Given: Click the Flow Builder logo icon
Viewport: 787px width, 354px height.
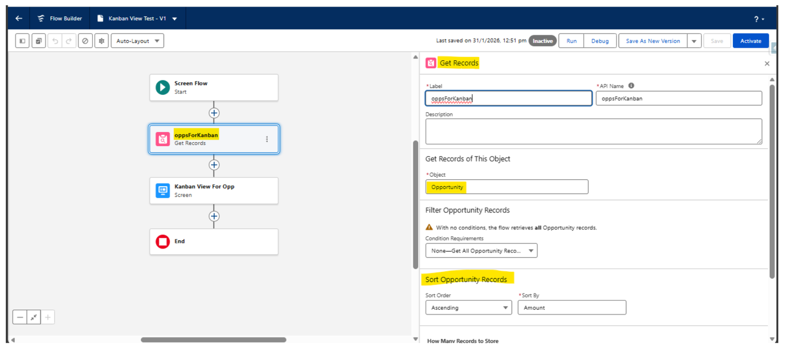Looking at the screenshot, I should coord(41,18).
